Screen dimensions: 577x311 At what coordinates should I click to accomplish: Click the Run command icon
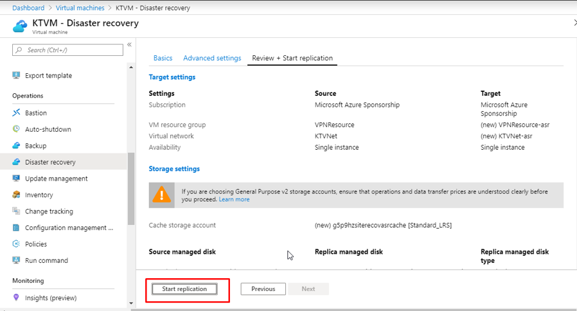pos(16,260)
